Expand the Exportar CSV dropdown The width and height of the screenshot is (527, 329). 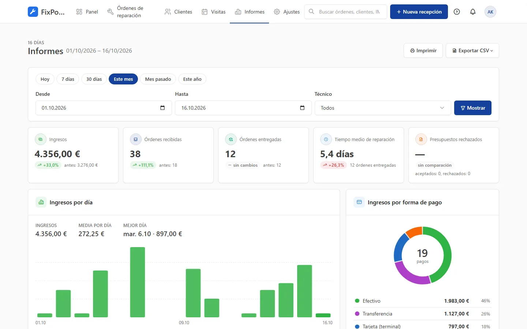472,50
